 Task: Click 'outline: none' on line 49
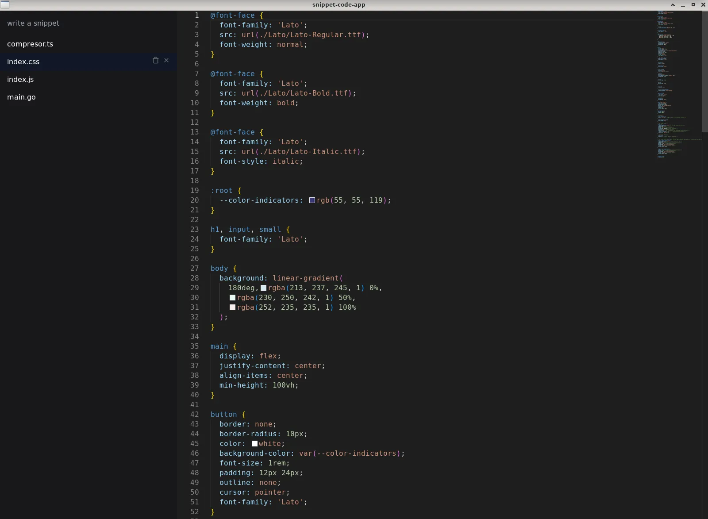pyautogui.click(x=250, y=483)
